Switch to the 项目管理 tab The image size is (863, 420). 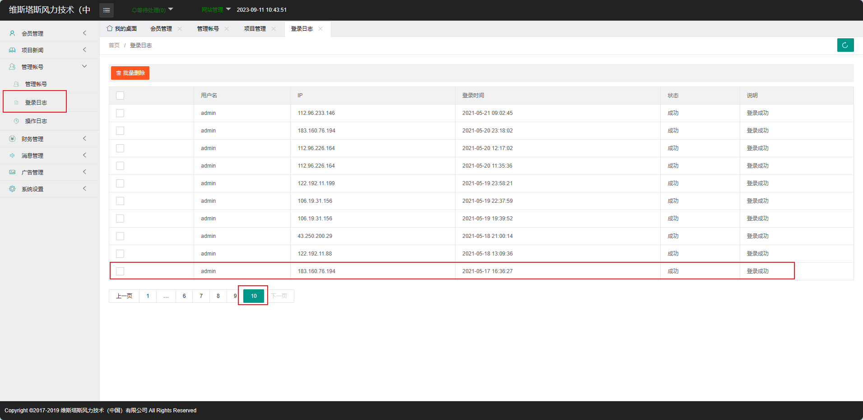tap(255, 29)
